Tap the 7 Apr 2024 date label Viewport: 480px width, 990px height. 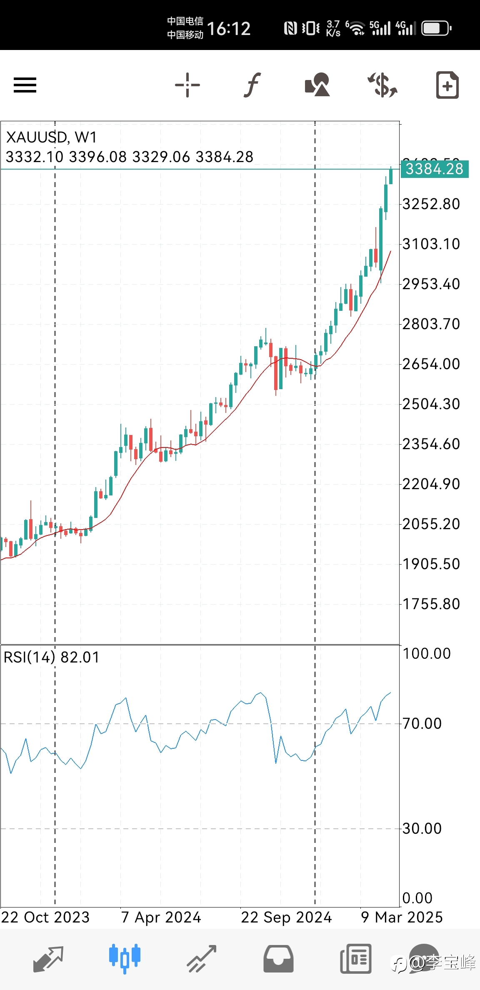point(161,917)
